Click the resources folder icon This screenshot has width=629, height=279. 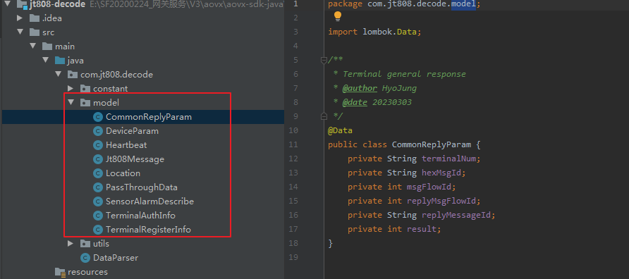point(60,272)
